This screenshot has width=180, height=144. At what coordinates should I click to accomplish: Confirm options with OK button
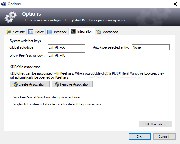(140, 136)
